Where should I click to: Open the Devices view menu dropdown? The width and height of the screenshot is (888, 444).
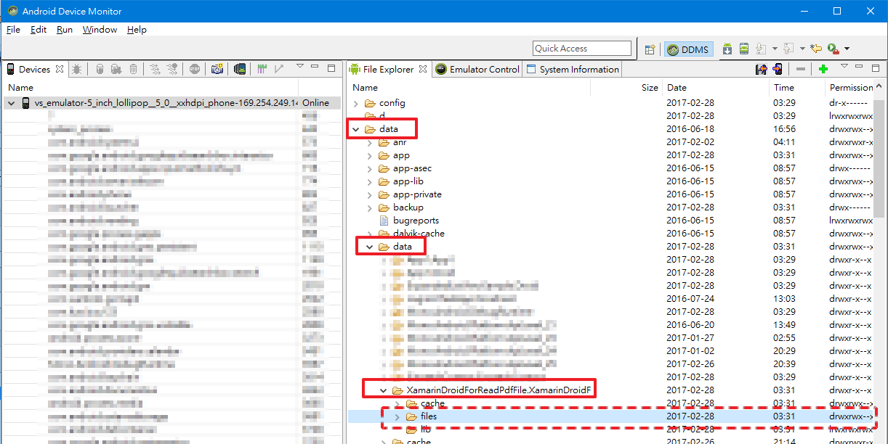point(299,67)
